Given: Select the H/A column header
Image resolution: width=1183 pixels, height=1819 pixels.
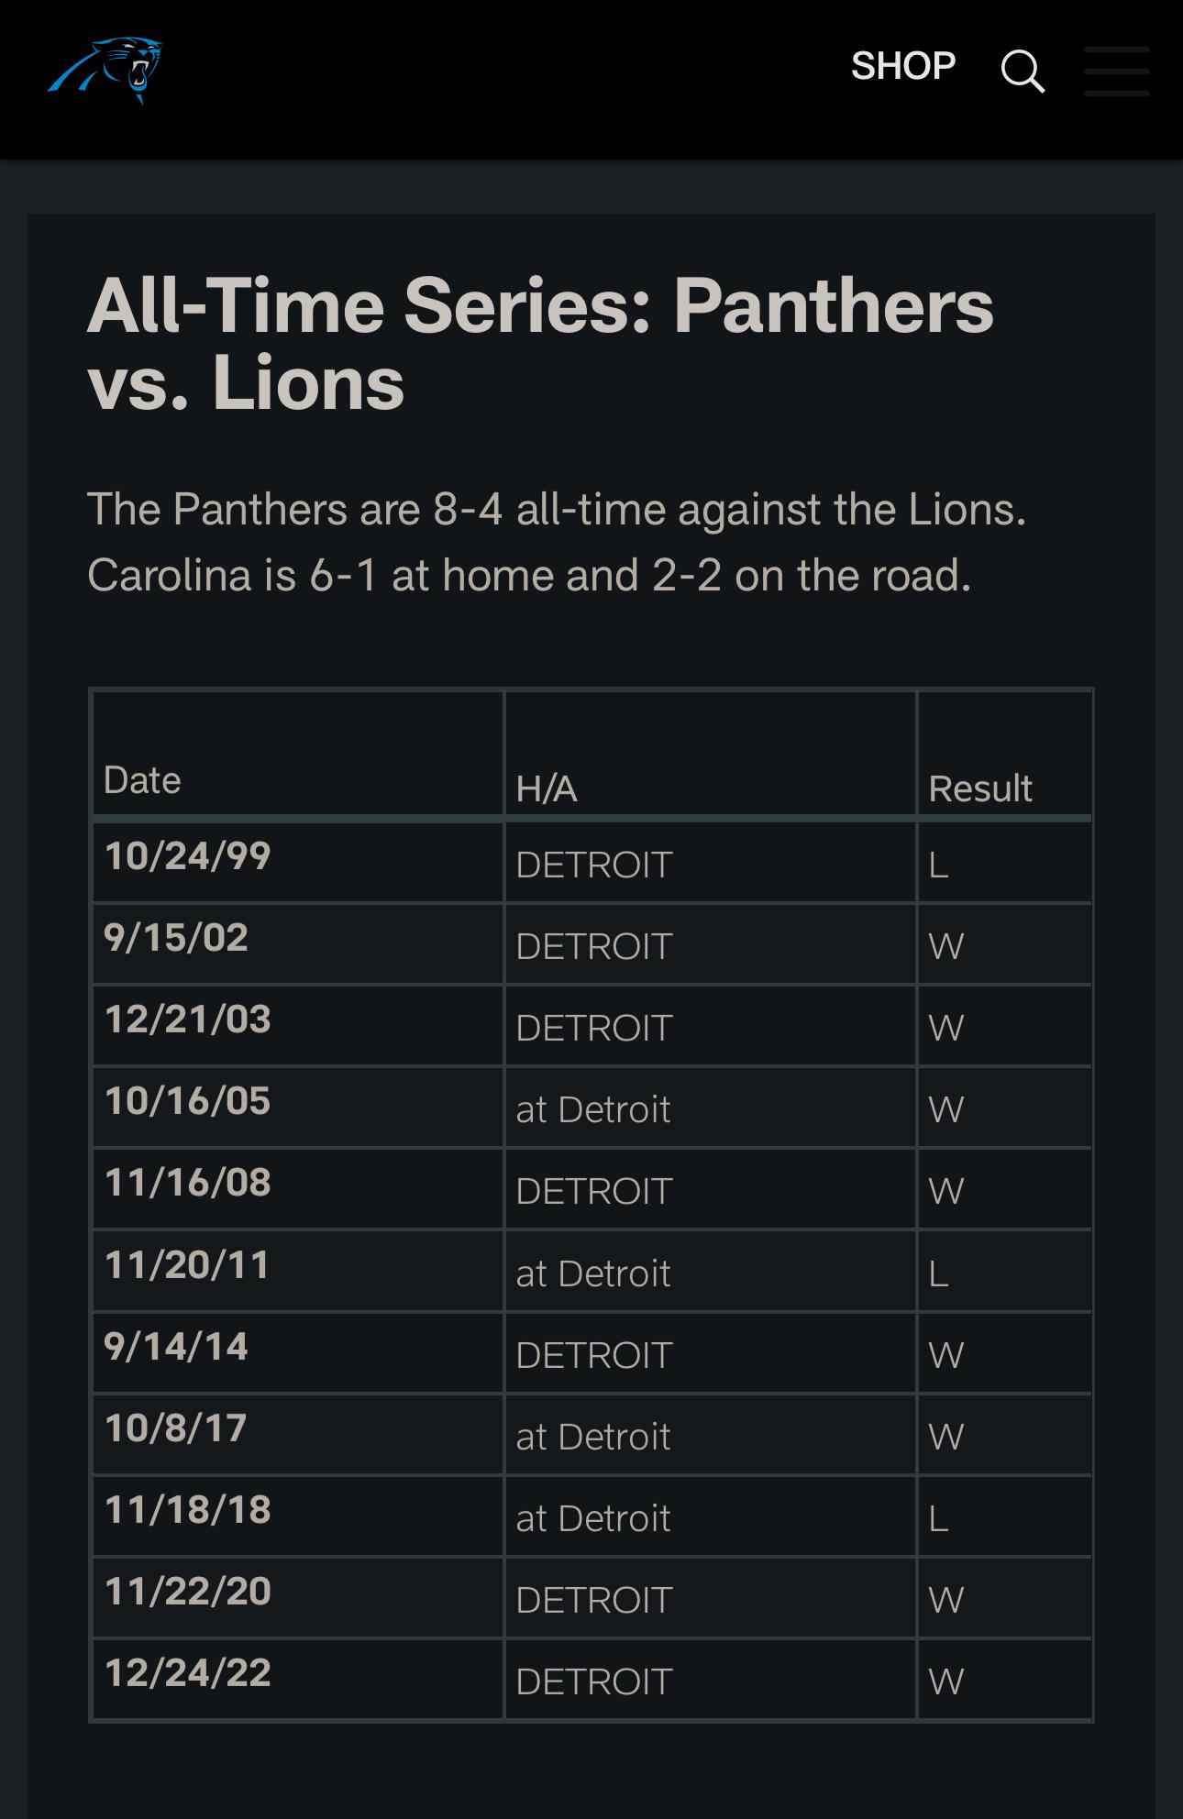Looking at the screenshot, I should click(547, 788).
